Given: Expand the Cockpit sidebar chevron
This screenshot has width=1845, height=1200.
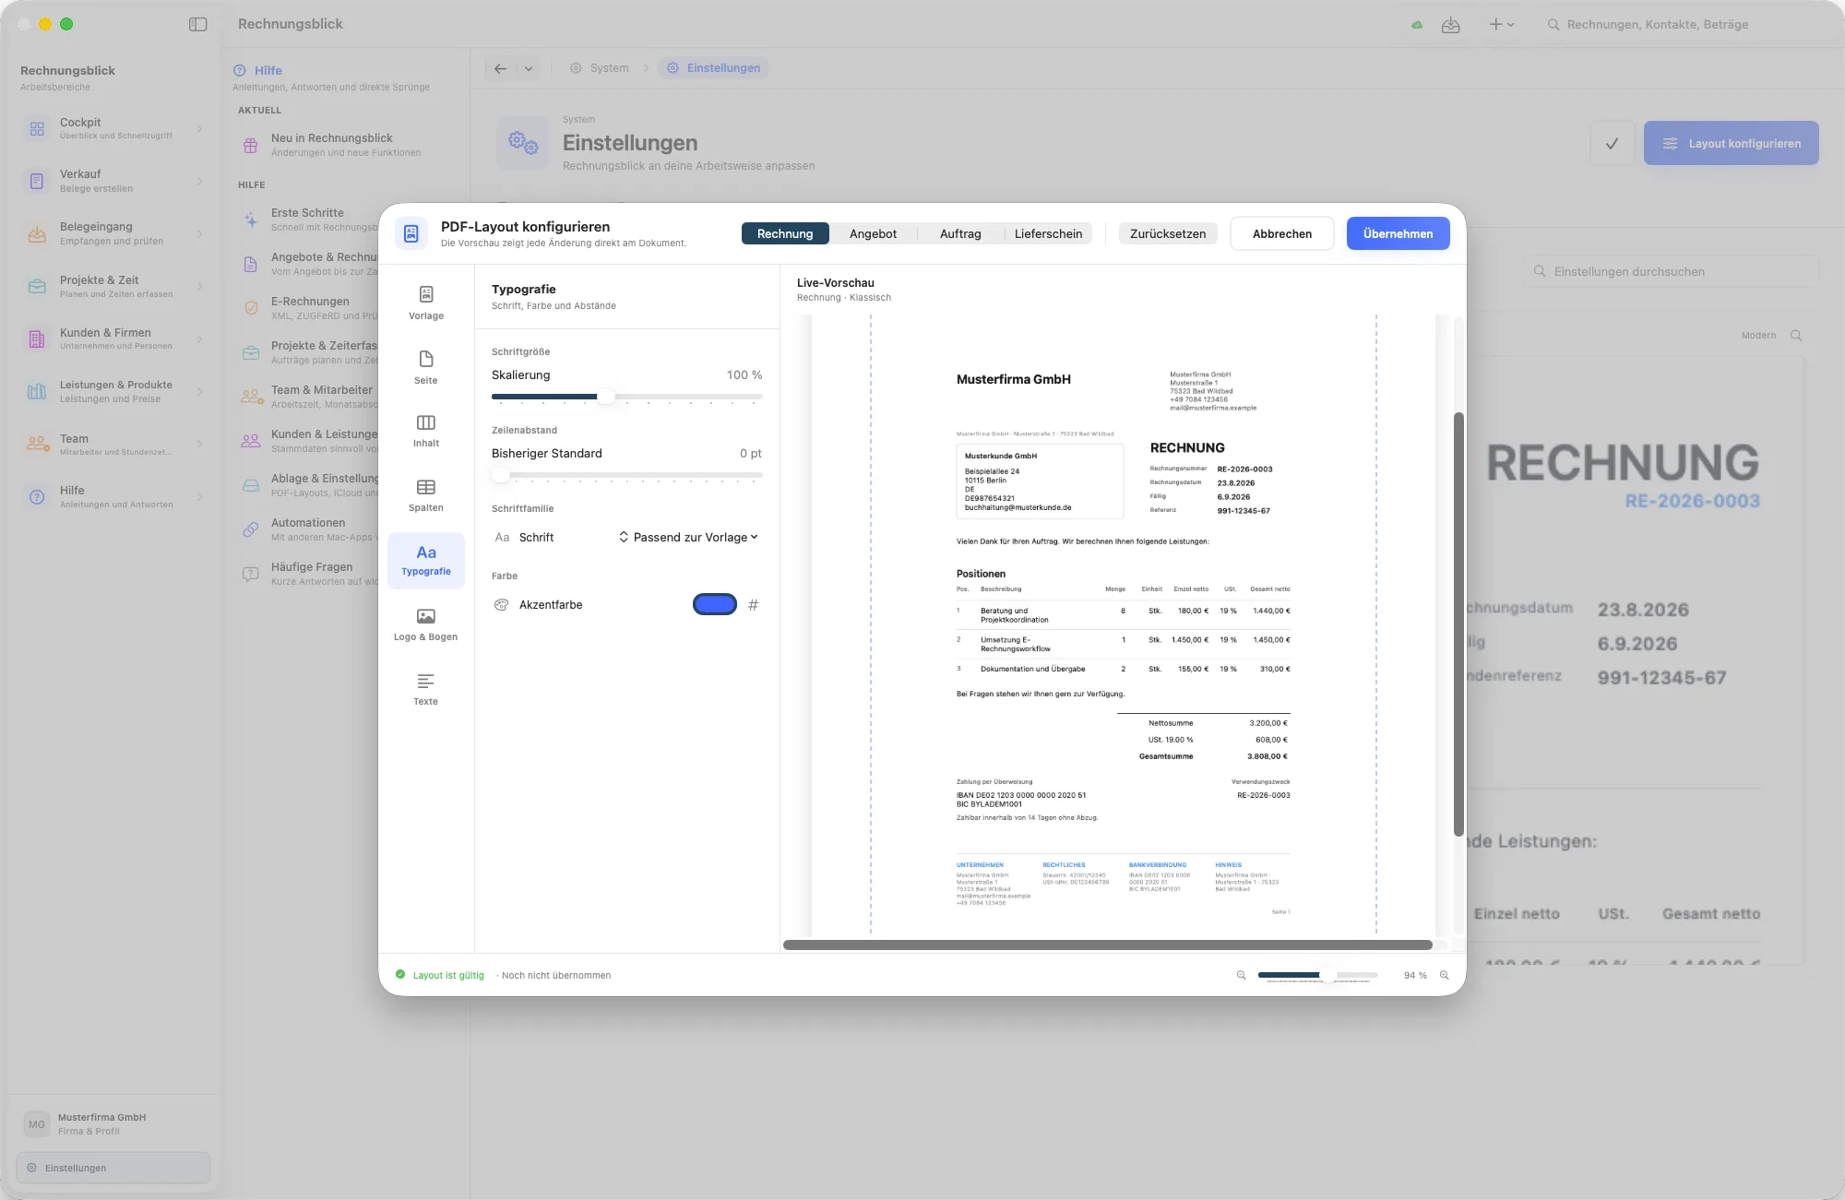Looking at the screenshot, I should [x=199, y=129].
